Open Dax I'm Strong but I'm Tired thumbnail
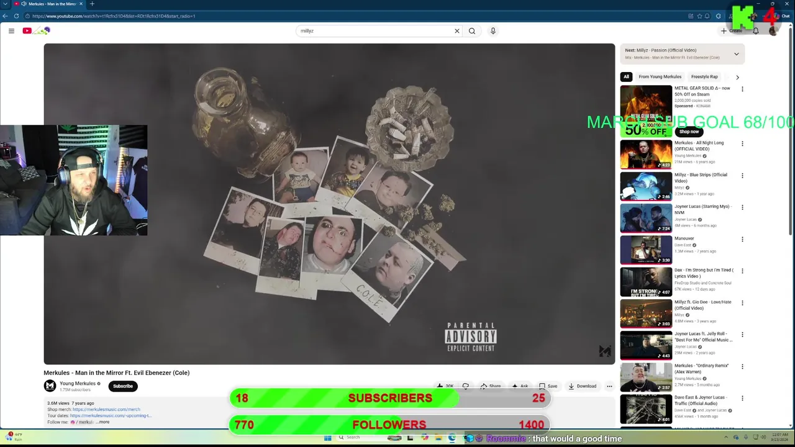This screenshot has width=795, height=447. 646,281
